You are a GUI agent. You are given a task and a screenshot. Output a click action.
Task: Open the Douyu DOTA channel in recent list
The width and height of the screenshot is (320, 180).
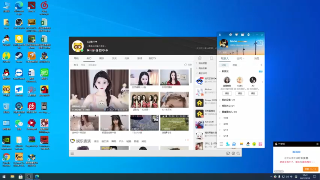point(206,103)
